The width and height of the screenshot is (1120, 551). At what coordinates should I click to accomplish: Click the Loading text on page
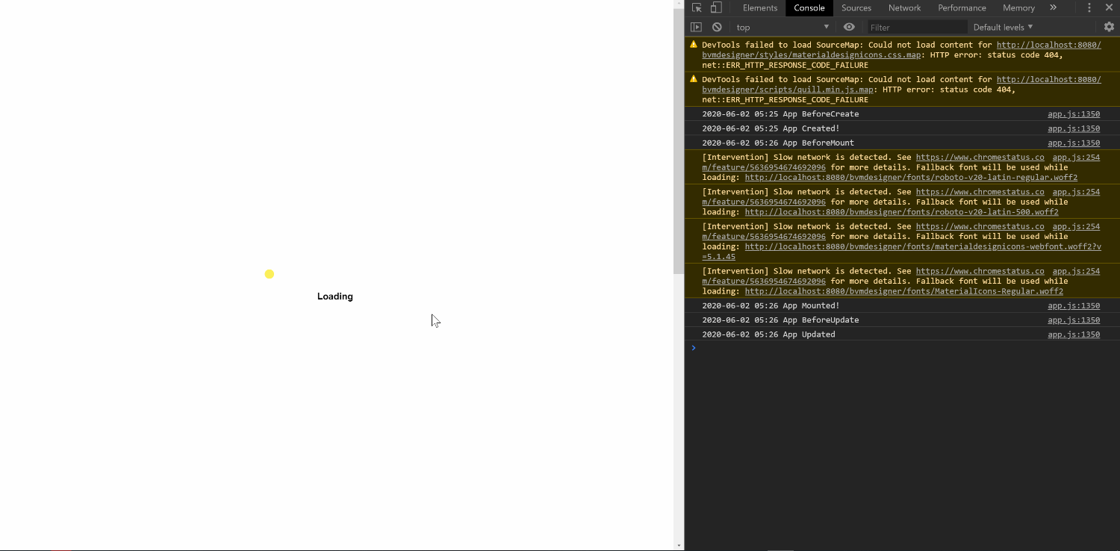pyautogui.click(x=335, y=296)
